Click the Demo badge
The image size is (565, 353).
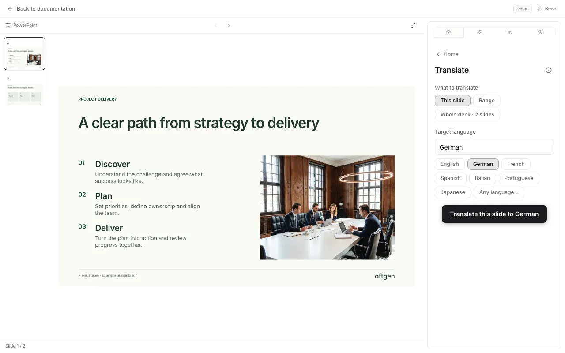(x=523, y=9)
